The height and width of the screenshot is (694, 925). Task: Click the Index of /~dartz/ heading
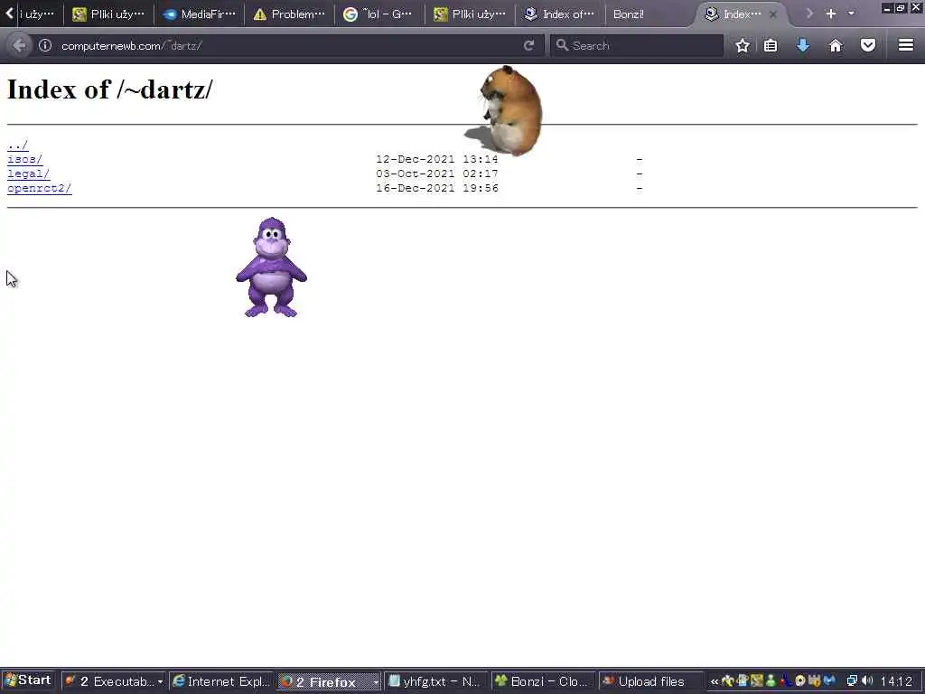click(109, 89)
